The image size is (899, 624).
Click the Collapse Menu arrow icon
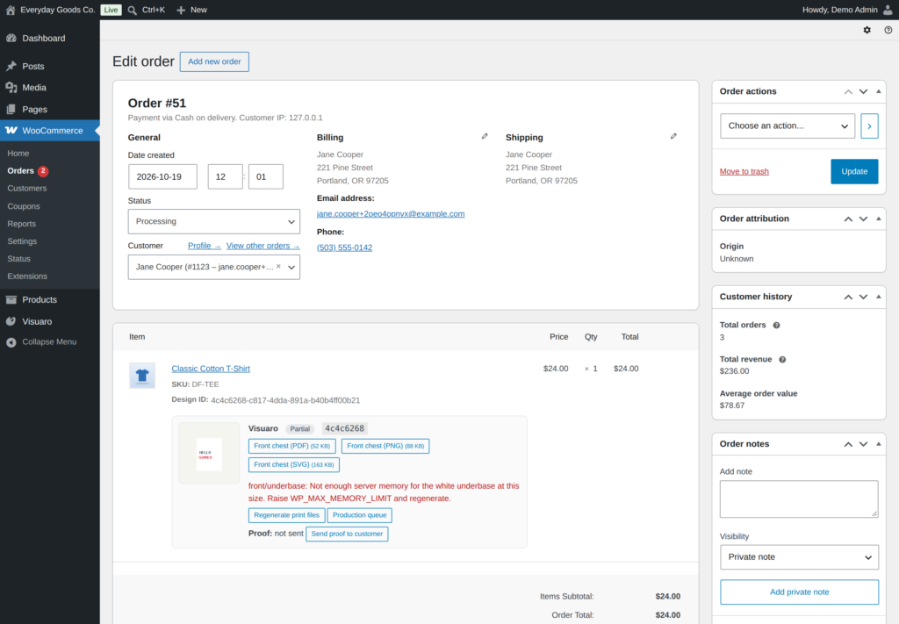pos(11,342)
